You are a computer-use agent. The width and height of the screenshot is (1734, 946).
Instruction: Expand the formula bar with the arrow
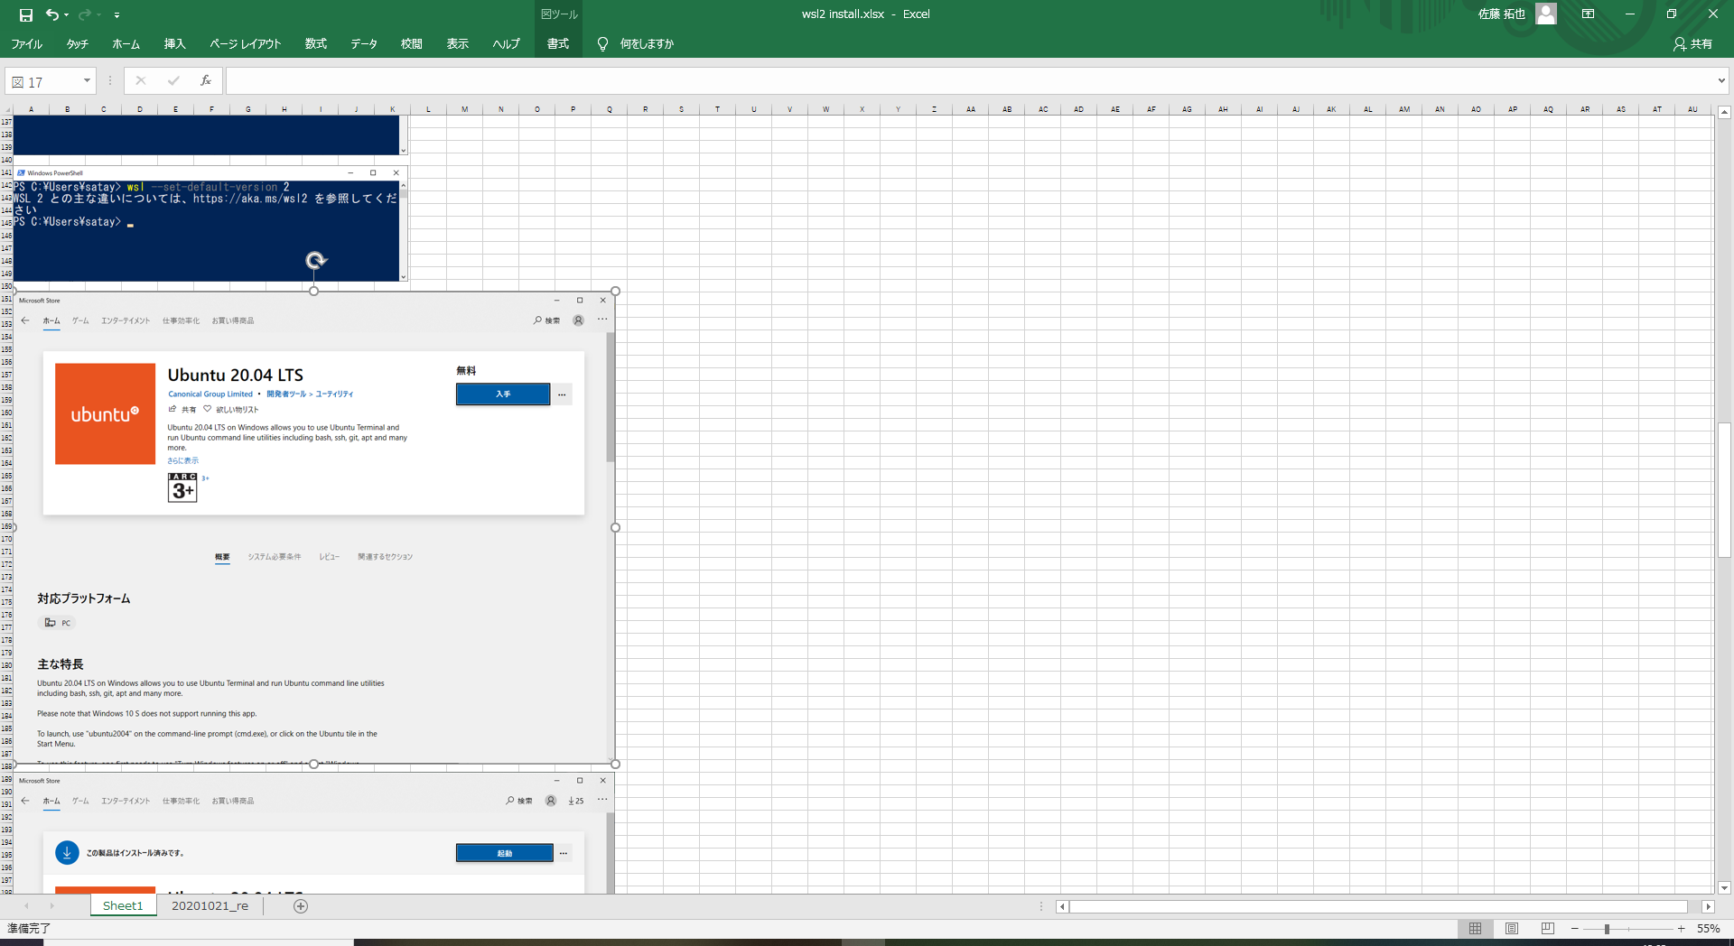(x=1721, y=81)
